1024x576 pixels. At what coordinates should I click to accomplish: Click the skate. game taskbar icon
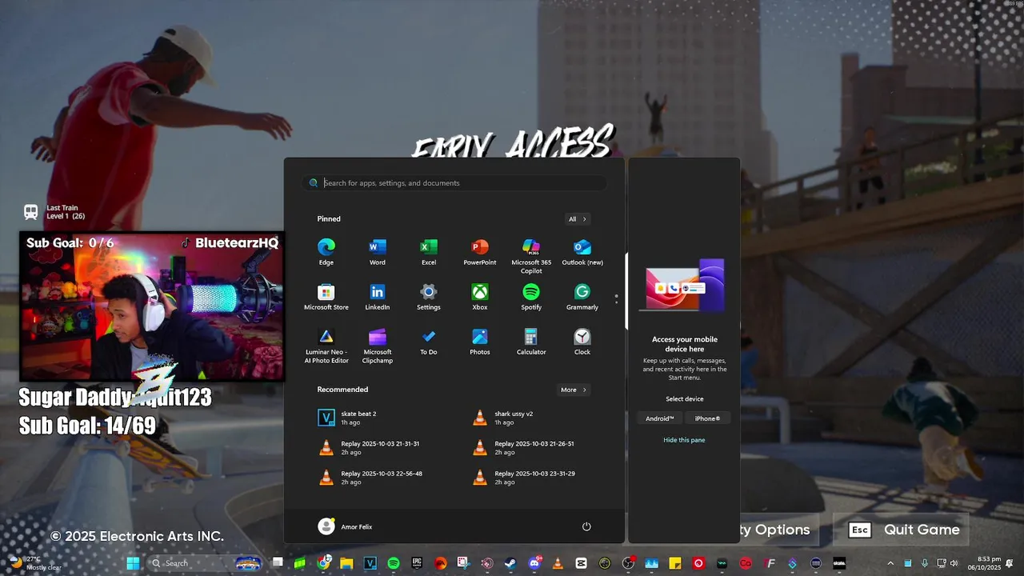tap(839, 563)
